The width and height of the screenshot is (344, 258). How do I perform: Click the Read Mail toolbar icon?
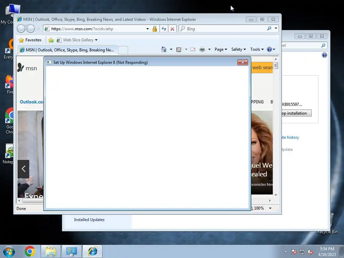point(193,49)
